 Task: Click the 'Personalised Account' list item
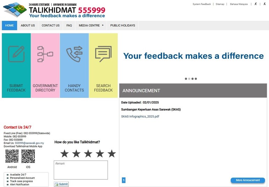pyautogui.click(x=22, y=178)
